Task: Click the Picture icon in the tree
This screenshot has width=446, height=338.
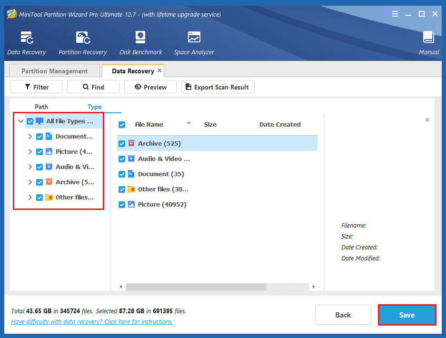Action: [49, 151]
